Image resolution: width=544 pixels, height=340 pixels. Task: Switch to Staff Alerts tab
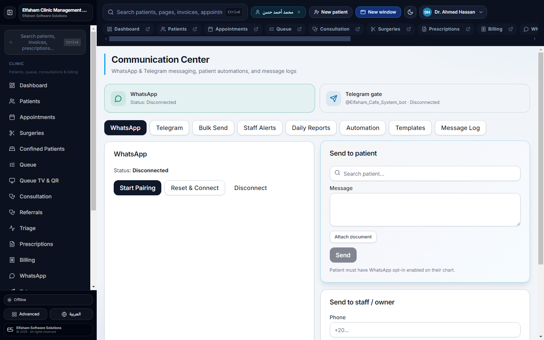(x=260, y=128)
